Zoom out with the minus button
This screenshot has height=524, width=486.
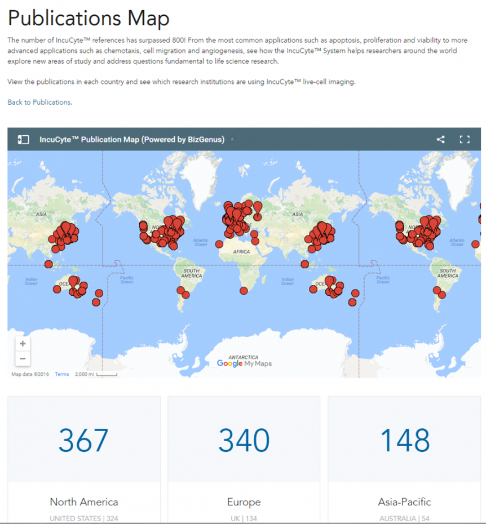23,358
